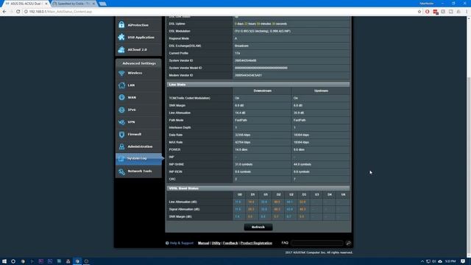The width and height of the screenshot is (471, 265).
Task: Click the Upstream column header
Action: 321,91
